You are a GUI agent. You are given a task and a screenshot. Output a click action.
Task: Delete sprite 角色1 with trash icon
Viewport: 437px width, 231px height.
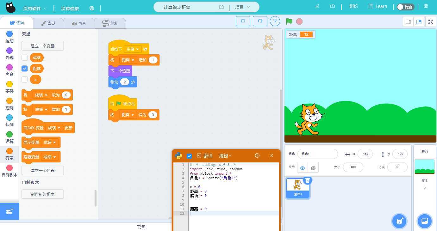click(x=307, y=180)
